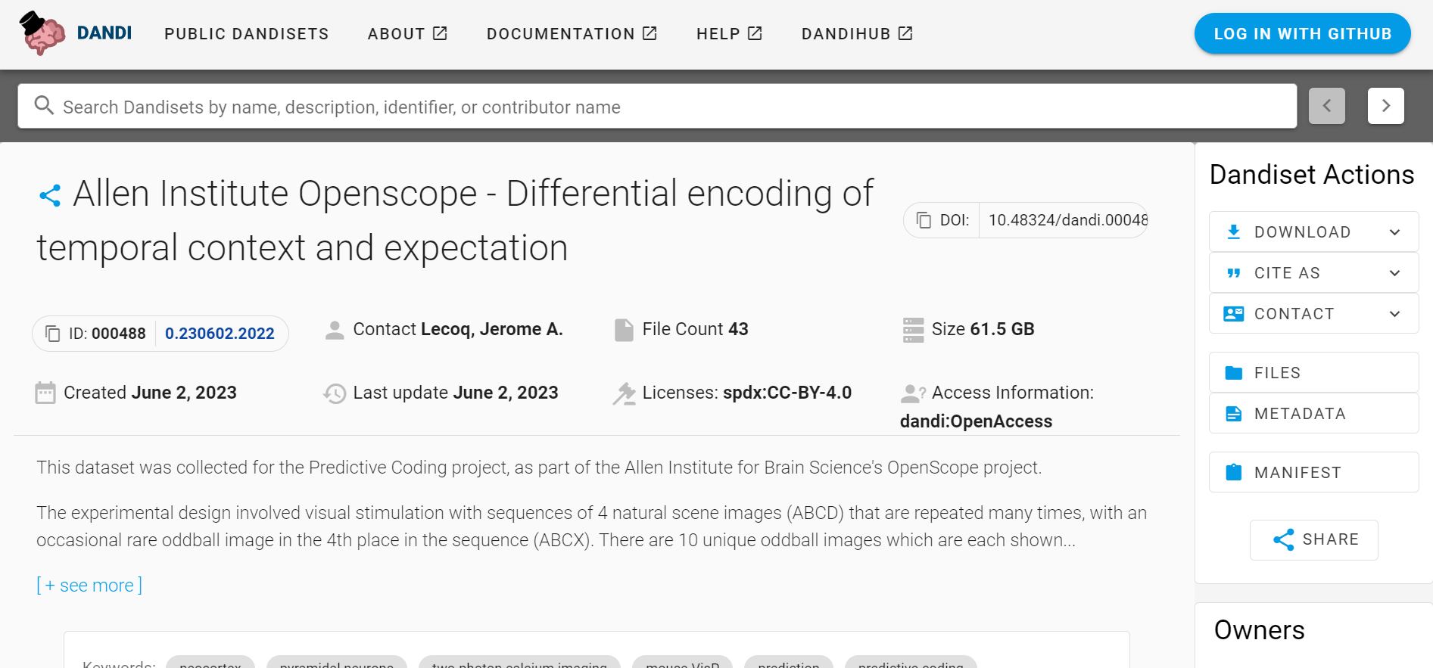Open the Help menu link
Viewport: 1433px width, 668px height.
[x=729, y=34]
